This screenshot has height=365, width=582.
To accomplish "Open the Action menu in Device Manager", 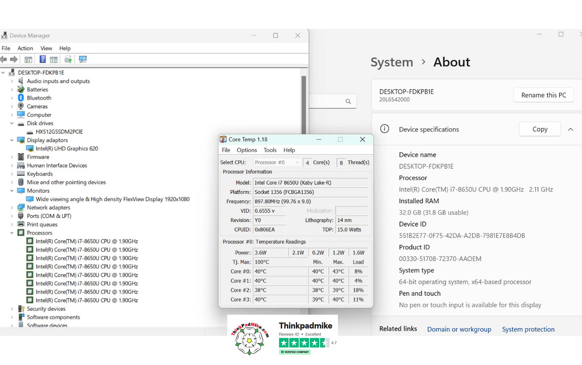I will point(25,48).
